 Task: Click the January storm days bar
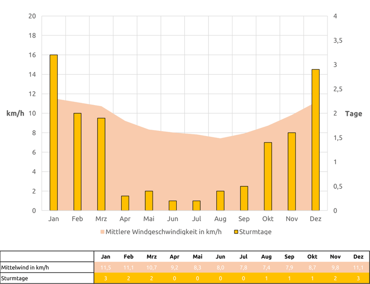pos(54,133)
